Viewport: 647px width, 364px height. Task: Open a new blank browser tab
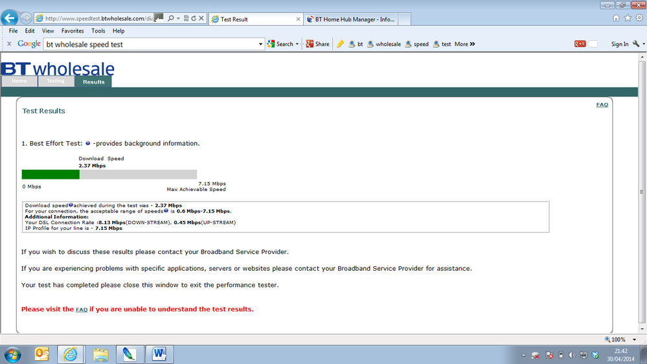pyautogui.click(x=404, y=19)
